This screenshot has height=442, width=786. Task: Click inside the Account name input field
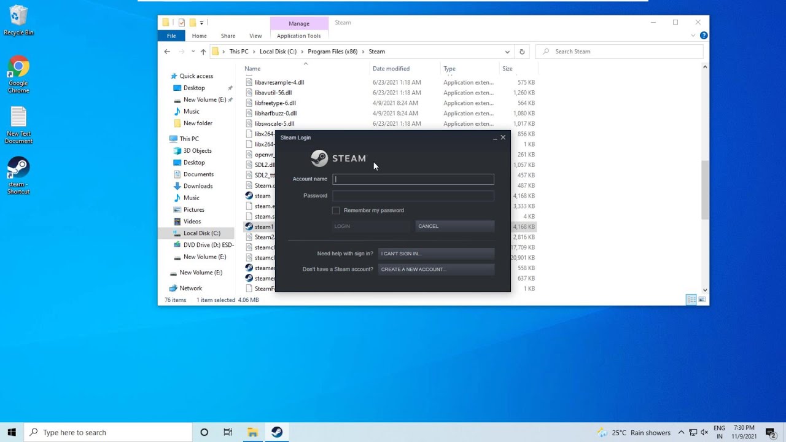[413, 179]
